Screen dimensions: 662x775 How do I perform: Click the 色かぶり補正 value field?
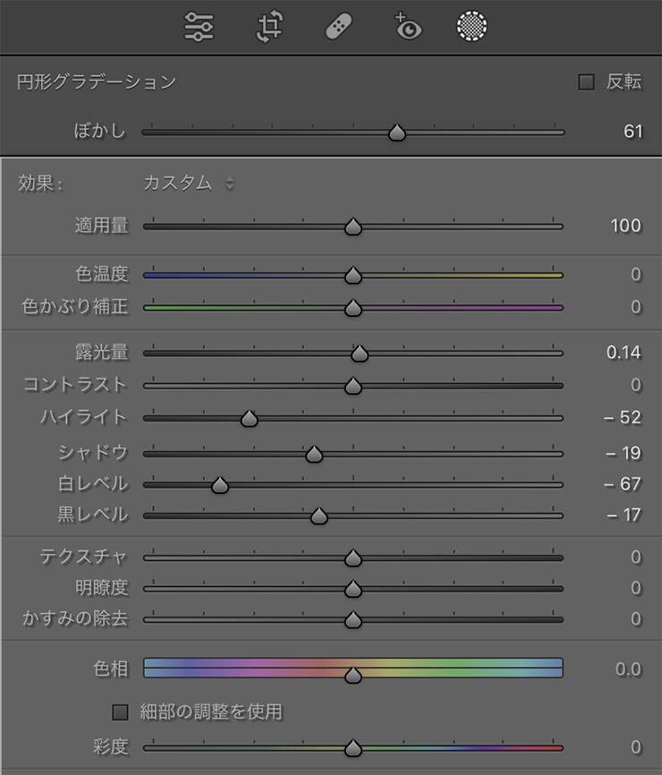636,307
